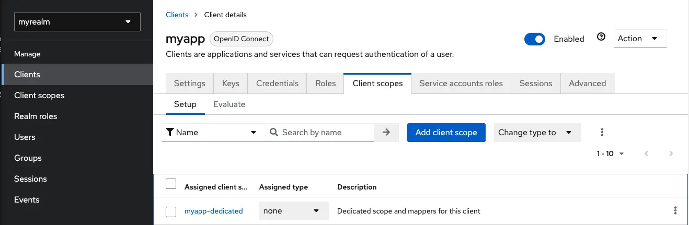This screenshot has height=225, width=689.
Task: Open the myapp-dedicated scope link
Action: [214, 211]
